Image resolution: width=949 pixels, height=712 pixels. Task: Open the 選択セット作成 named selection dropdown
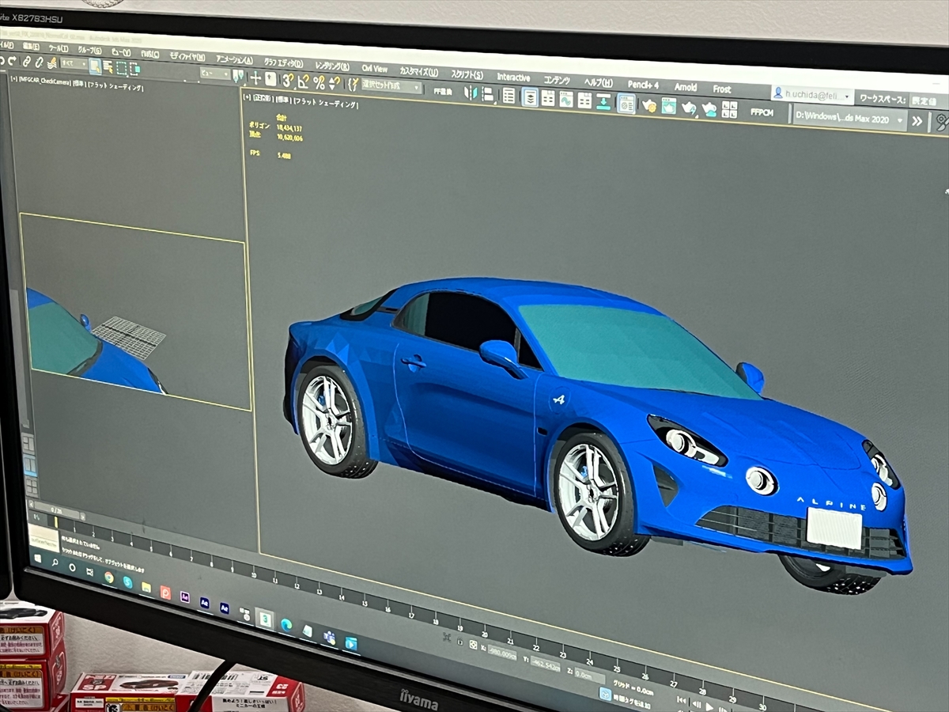click(391, 85)
